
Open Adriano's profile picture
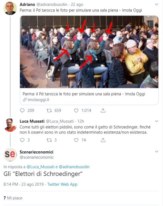pyautogui.click(x=10, y=8)
